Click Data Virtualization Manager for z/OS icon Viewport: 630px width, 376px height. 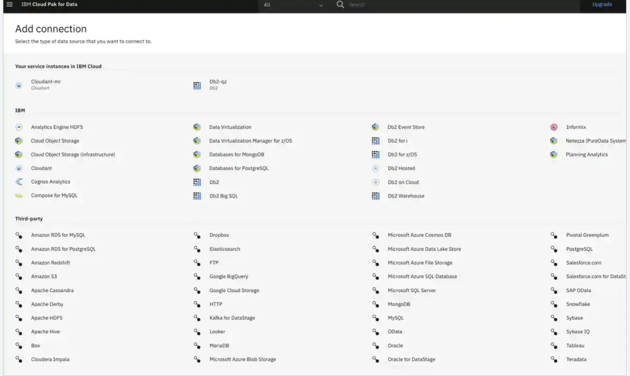pos(197,141)
